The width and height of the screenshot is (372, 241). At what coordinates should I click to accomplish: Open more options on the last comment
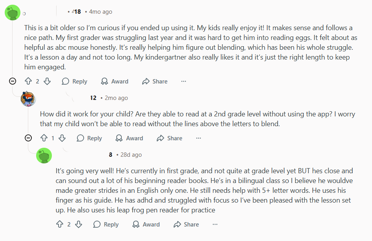pos(215,225)
